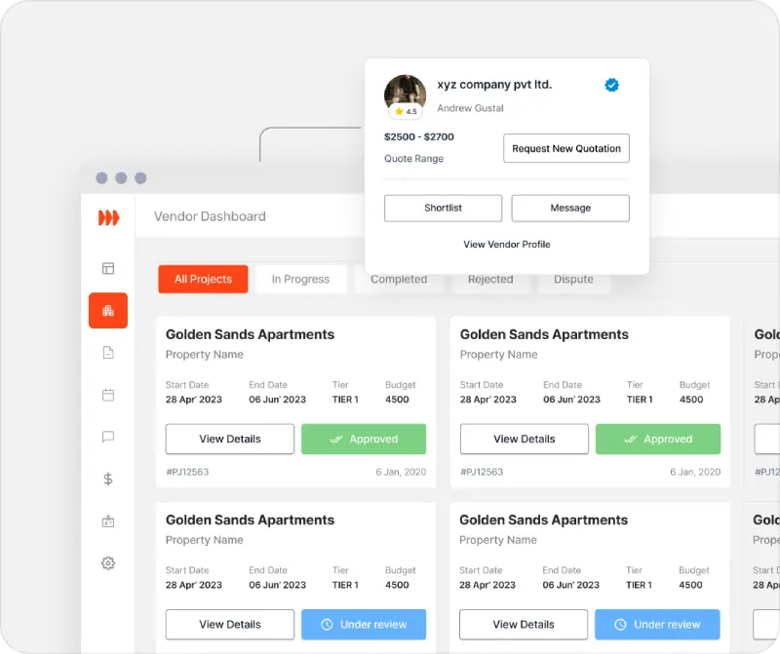
Task: Switch to the In Progress tab
Action: [300, 280]
